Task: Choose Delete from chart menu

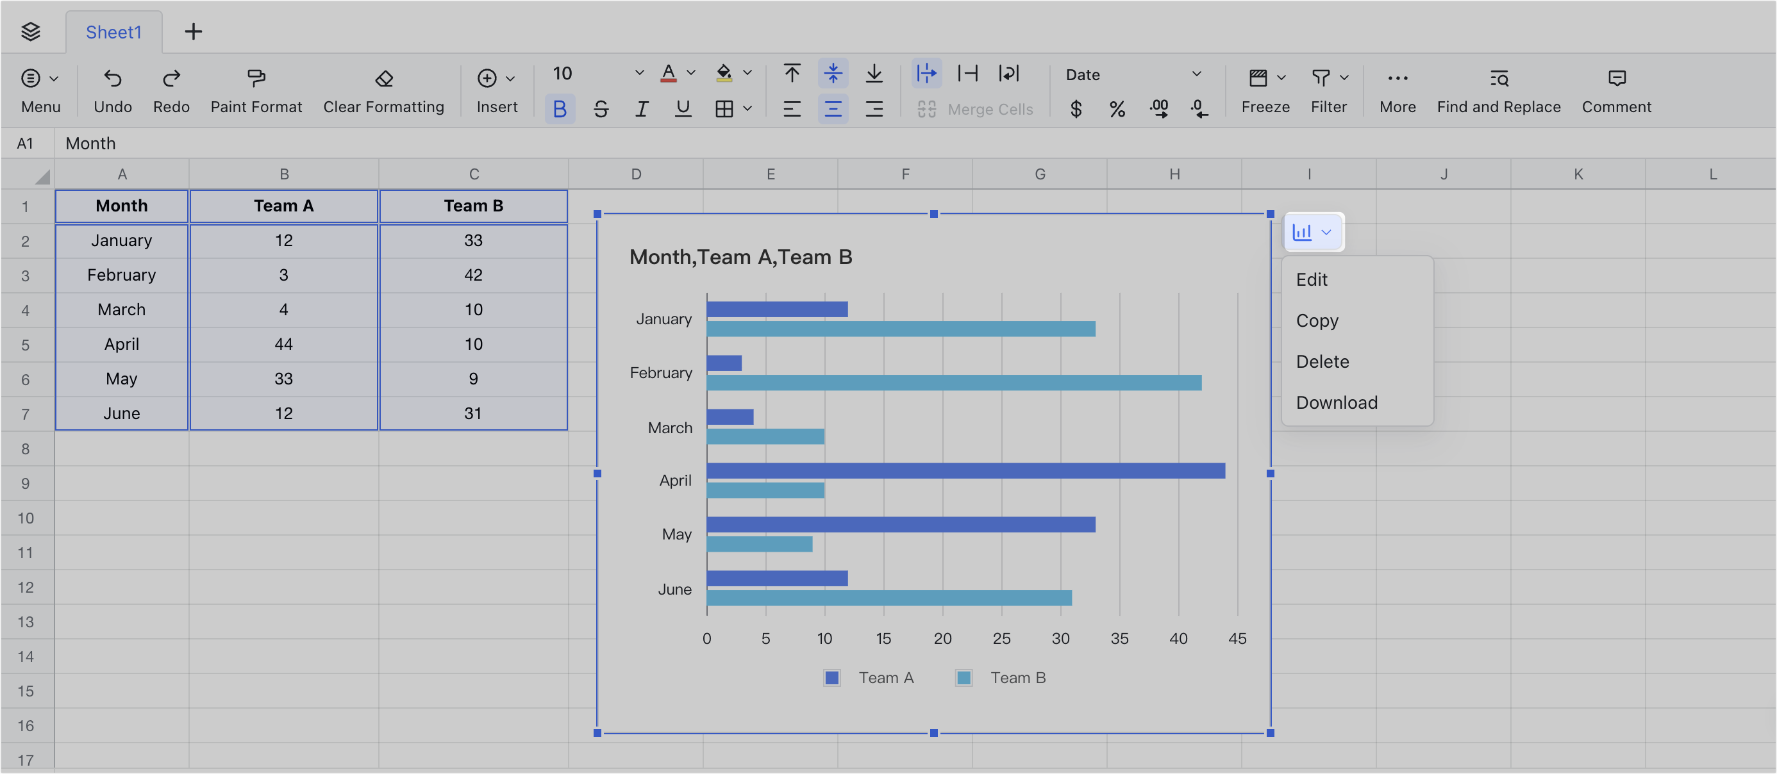Action: click(x=1357, y=361)
